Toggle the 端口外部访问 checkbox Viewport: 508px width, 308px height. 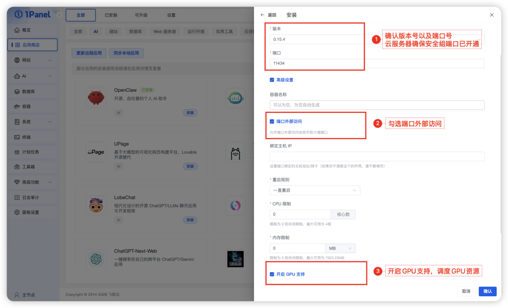[272, 121]
